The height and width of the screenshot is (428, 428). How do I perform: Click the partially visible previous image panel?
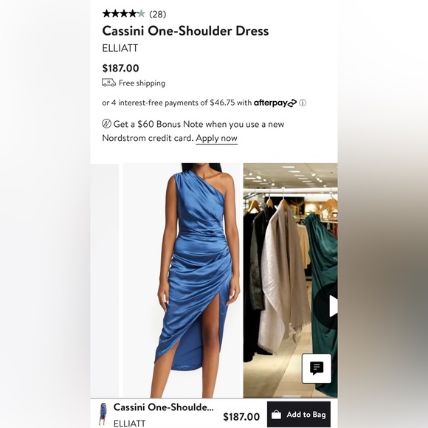(105, 280)
